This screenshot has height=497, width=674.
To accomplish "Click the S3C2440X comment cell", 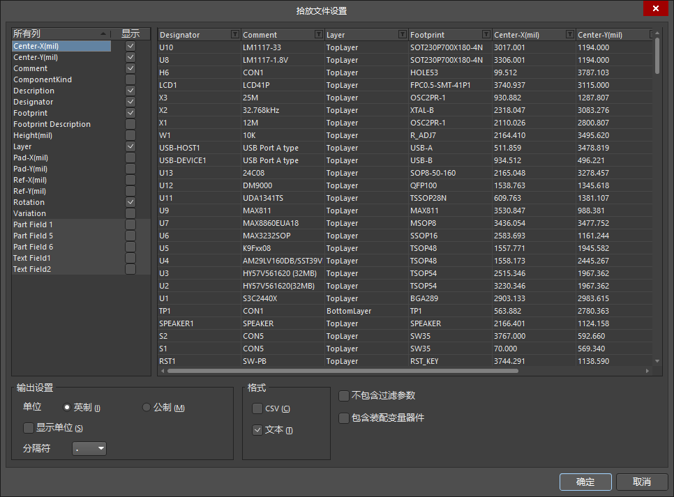I will (x=283, y=298).
